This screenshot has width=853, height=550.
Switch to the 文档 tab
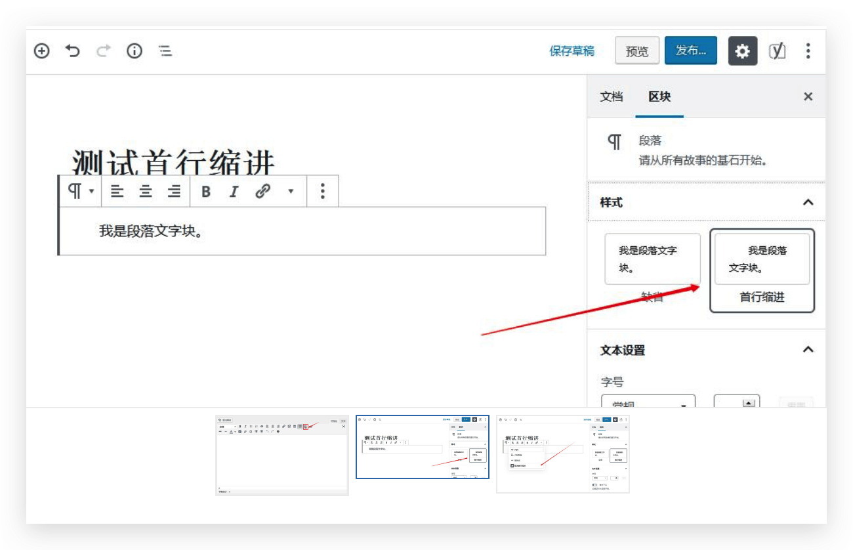coord(611,97)
